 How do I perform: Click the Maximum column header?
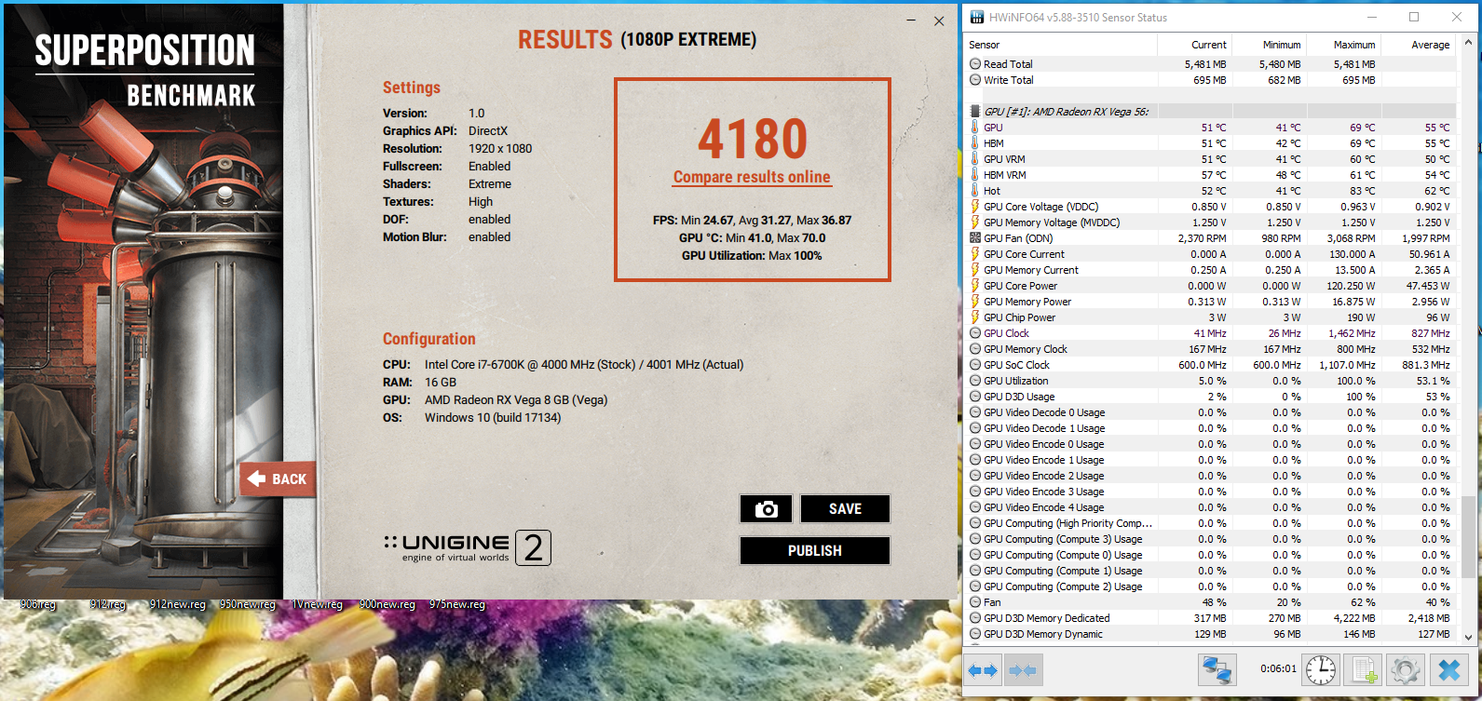(1343, 45)
